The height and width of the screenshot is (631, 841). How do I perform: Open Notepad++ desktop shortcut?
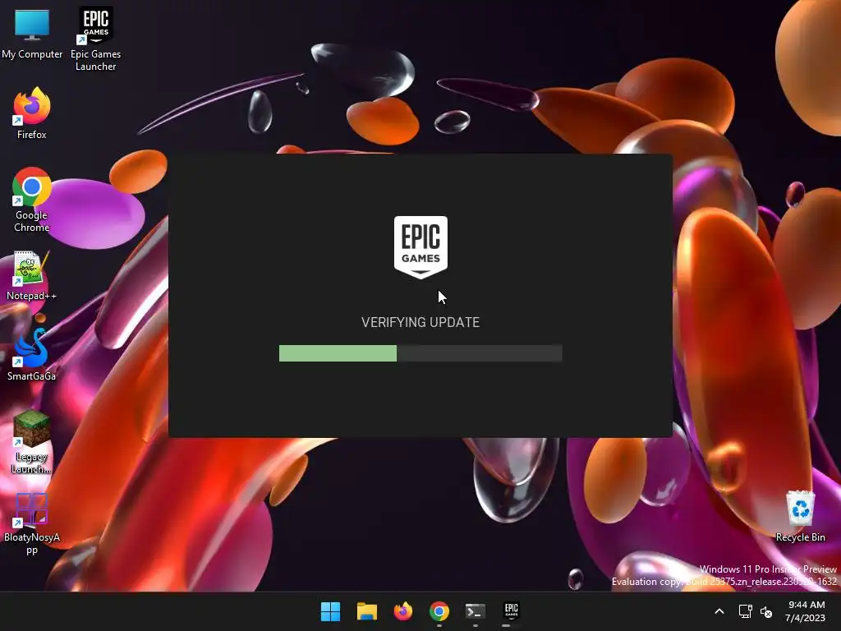tap(32, 276)
